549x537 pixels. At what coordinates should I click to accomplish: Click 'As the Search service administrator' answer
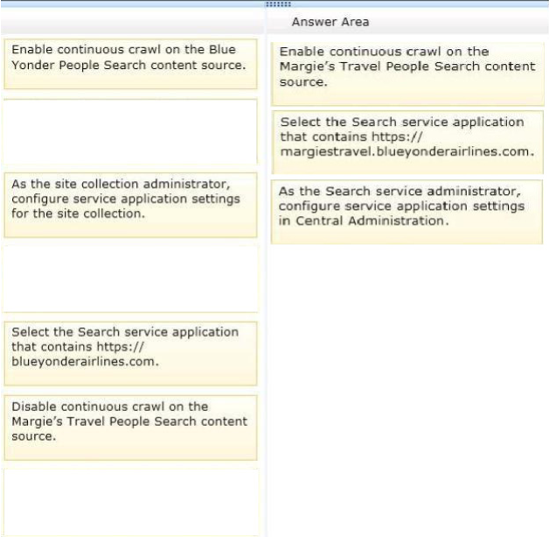[407, 212]
